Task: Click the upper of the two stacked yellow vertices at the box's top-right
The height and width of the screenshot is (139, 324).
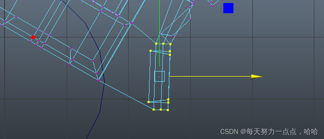Action: 170,51
